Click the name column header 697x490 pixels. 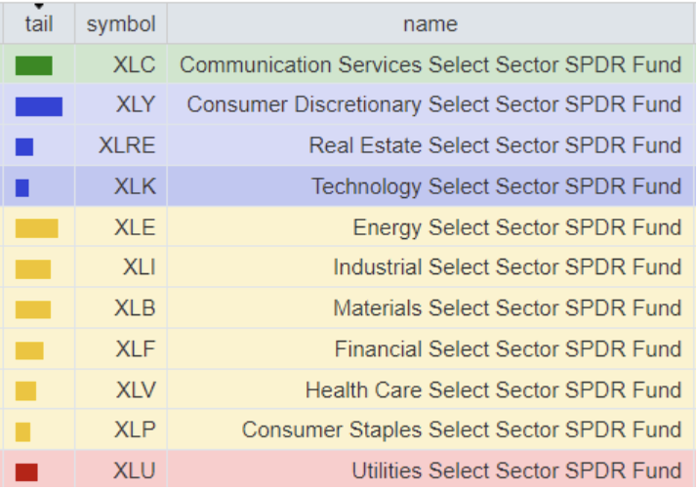[430, 23]
